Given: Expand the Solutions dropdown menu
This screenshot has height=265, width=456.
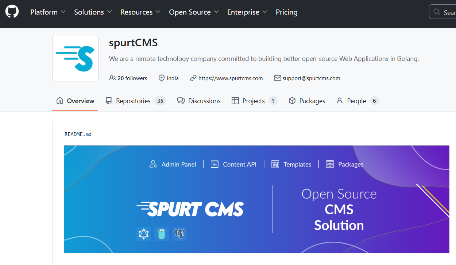Looking at the screenshot, I should click(x=93, y=12).
